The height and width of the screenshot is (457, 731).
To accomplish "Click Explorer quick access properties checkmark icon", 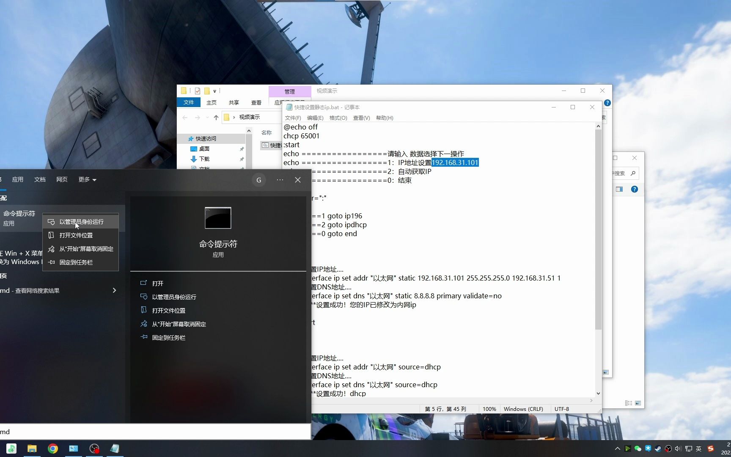I will coord(198,91).
